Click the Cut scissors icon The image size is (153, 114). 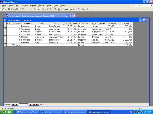point(28,9)
